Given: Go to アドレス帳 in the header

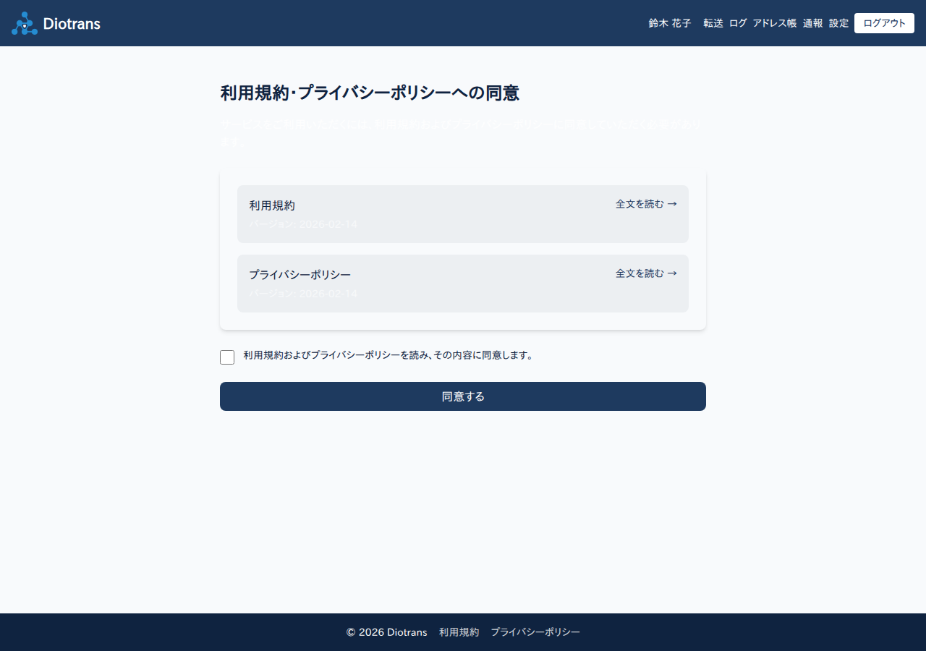Looking at the screenshot, I should point(775,23).
